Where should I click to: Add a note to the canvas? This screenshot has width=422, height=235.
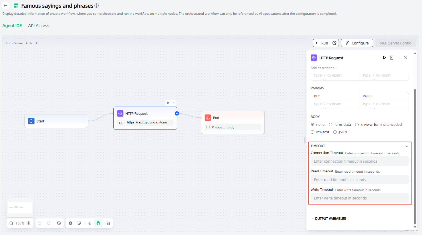79,223
